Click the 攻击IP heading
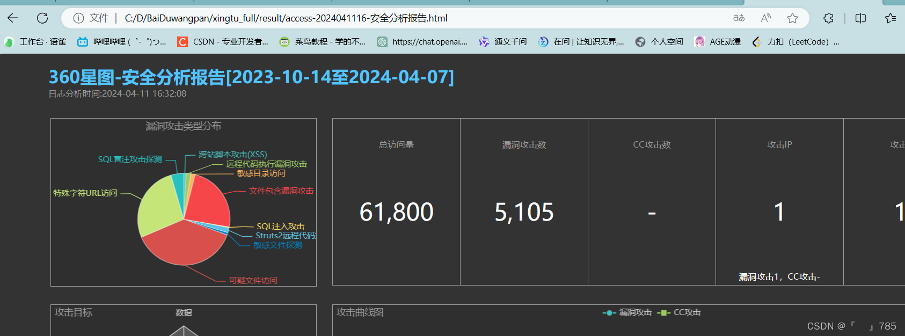Viewport: 905px width, 336px height. point(779,145)
